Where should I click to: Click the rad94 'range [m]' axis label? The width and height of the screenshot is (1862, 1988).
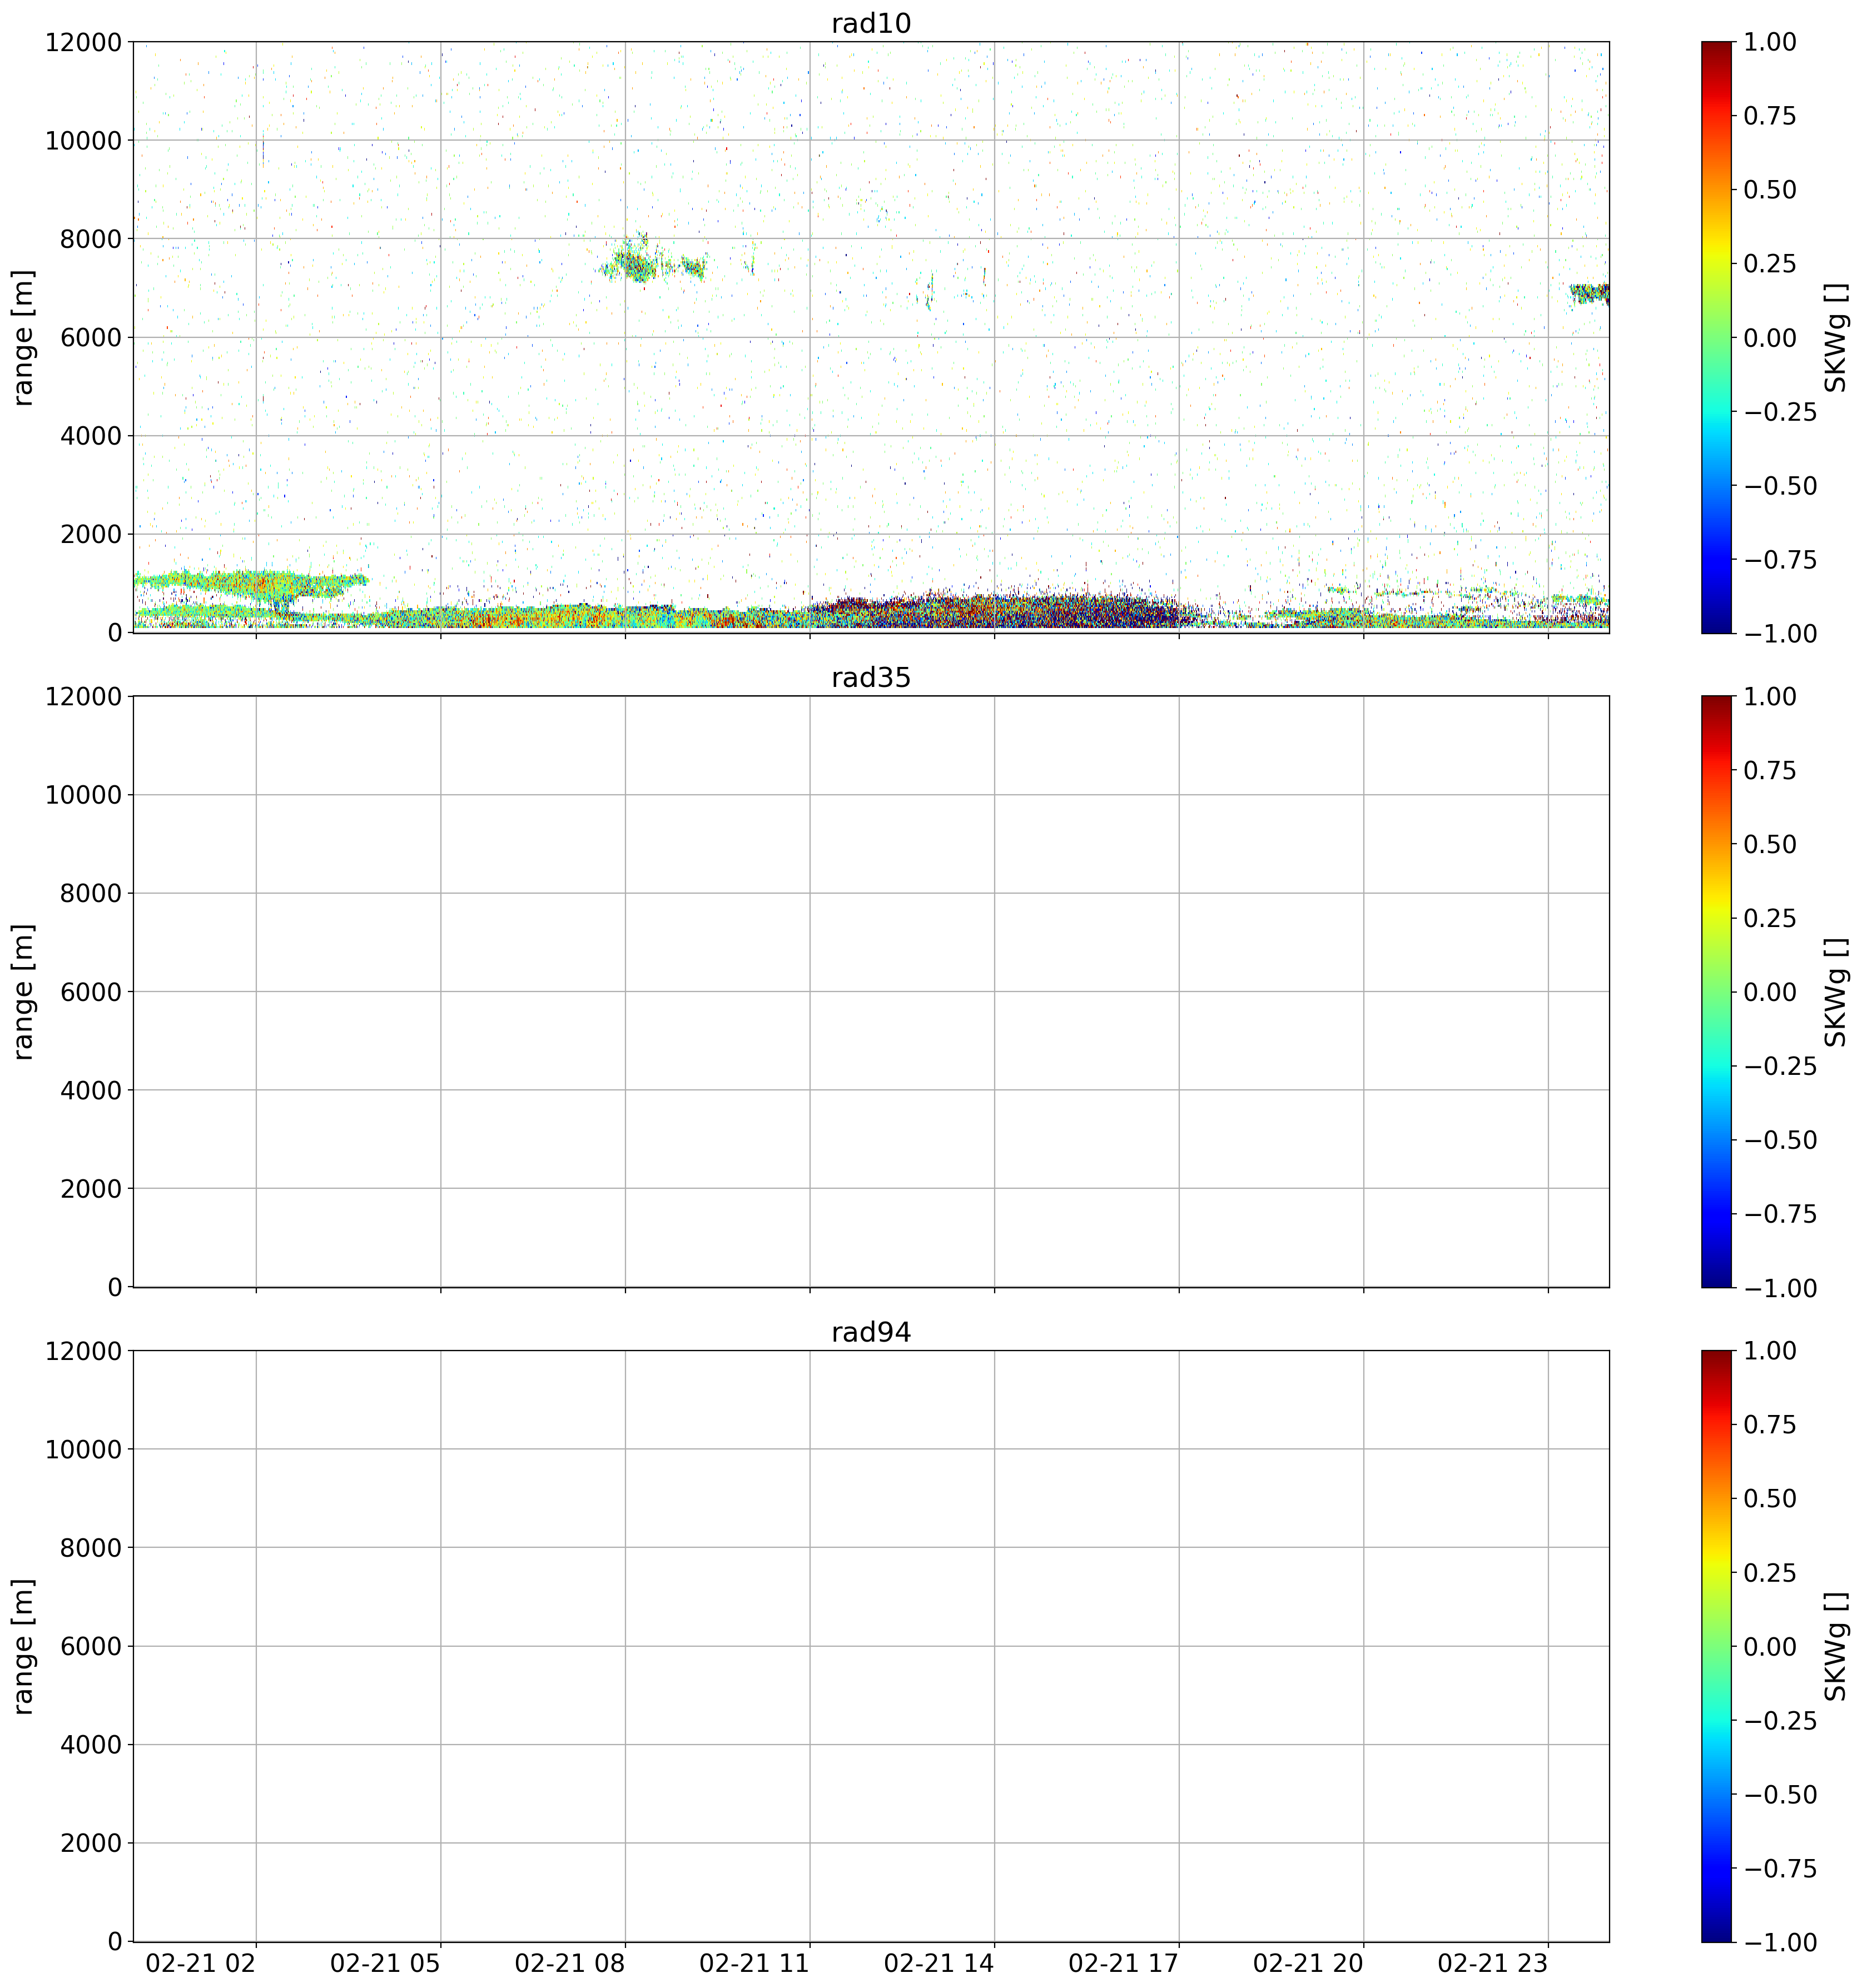pyautogui.click(x=23, y=1647)
